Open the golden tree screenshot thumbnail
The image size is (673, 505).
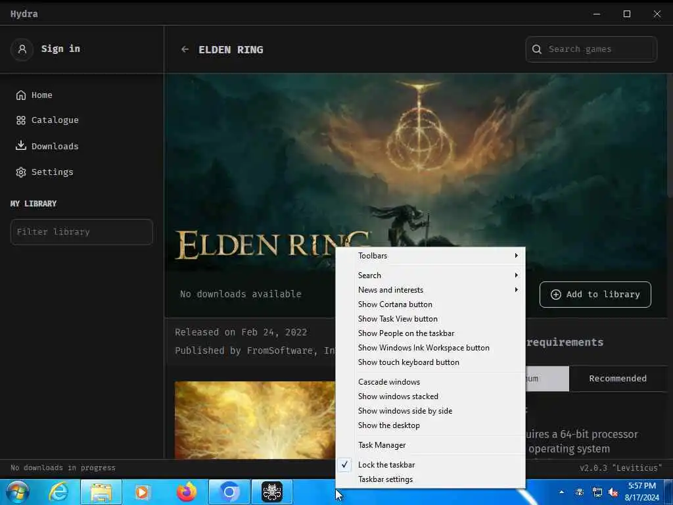click(255, 420)
